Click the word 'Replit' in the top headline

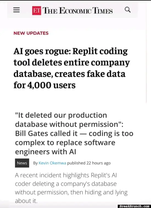85,51
